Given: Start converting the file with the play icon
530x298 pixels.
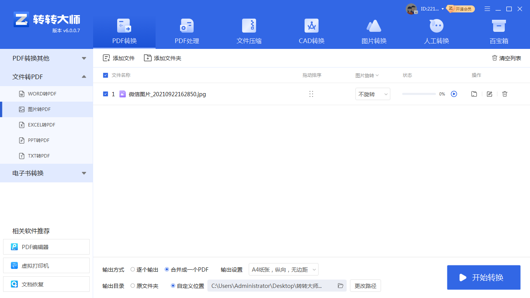Looking at the screenshot, I should pos(454,94).
